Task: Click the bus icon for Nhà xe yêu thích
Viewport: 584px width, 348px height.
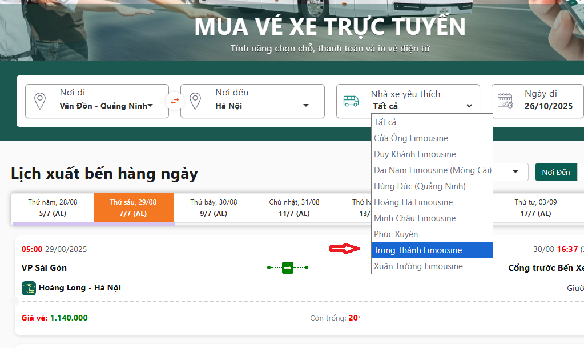Action: [x=351, y=101]
